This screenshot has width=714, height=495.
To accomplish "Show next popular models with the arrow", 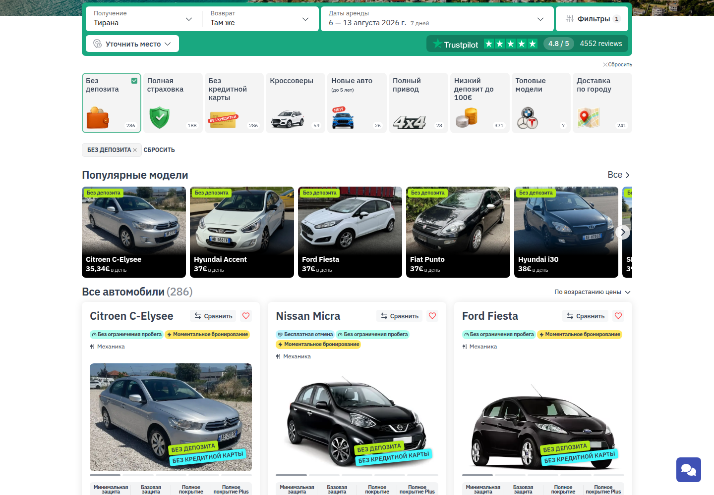I will tap(623, 232).
